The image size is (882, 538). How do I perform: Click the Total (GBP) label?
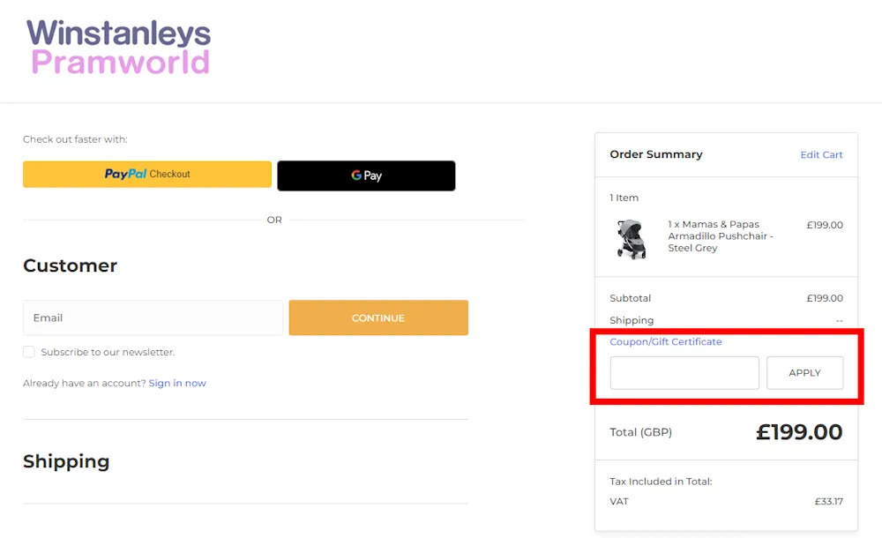pyautogui.click(x=640, y=432)
